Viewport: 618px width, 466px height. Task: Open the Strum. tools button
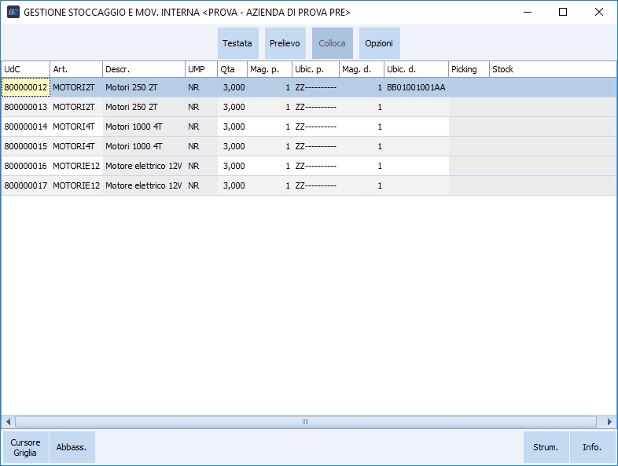(546, 447)
